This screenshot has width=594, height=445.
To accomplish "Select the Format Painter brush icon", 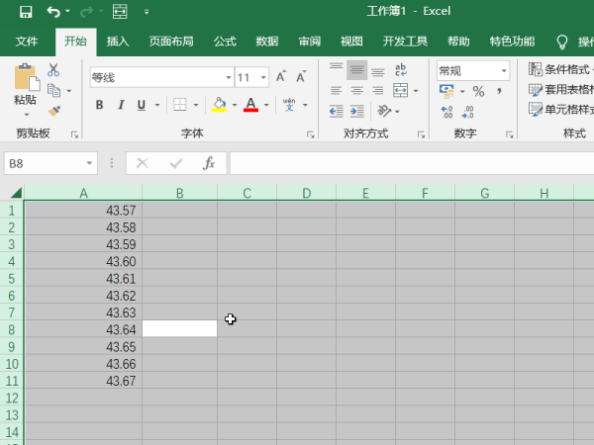I will click(x=53, y=111).
